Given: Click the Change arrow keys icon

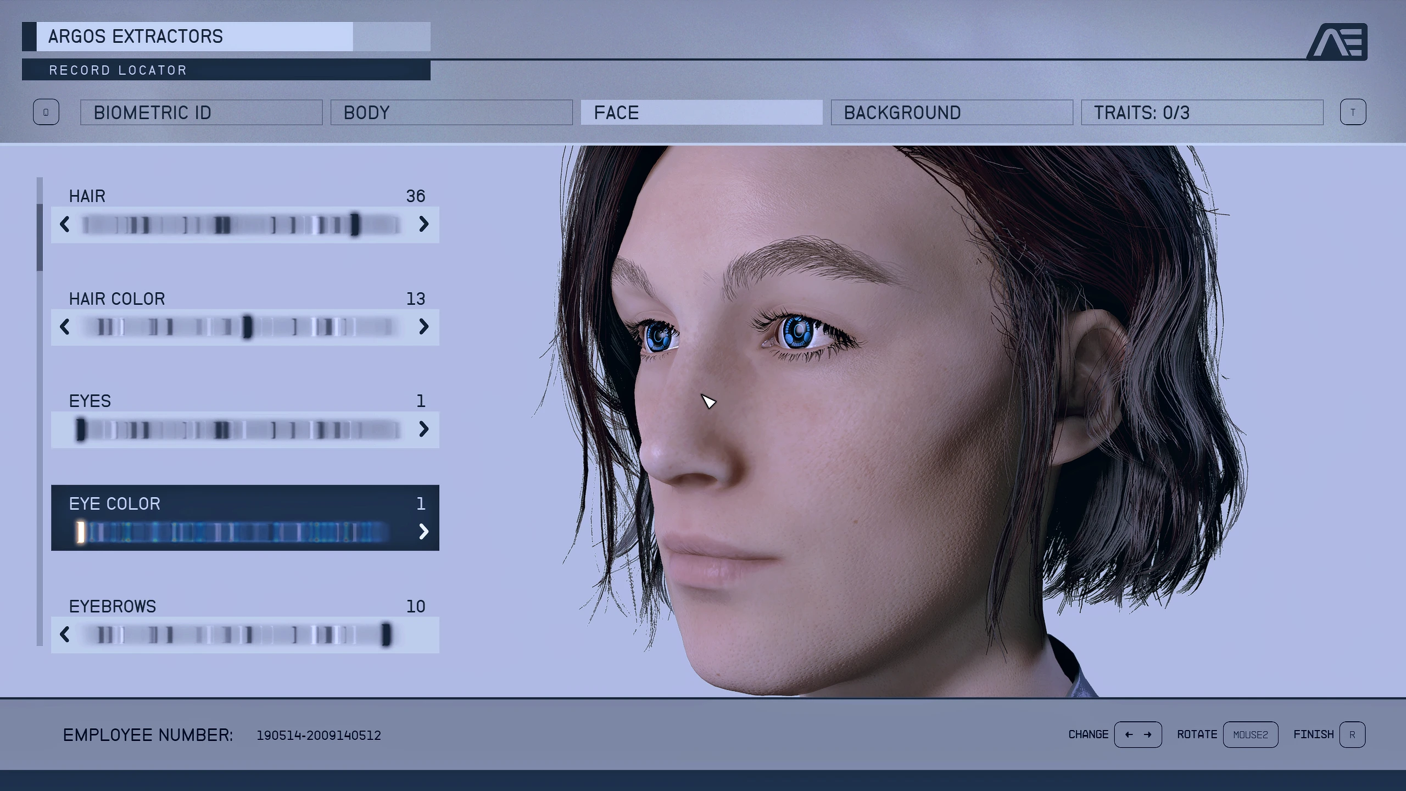Looking at the screenshot, I should pos(1137,734).
